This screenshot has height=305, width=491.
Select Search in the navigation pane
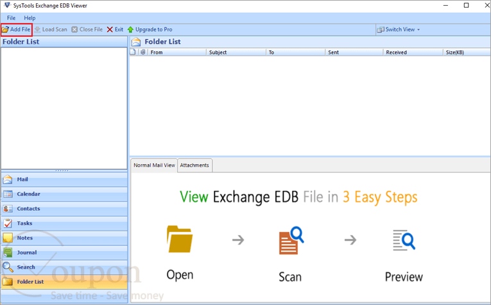[64, 267]
